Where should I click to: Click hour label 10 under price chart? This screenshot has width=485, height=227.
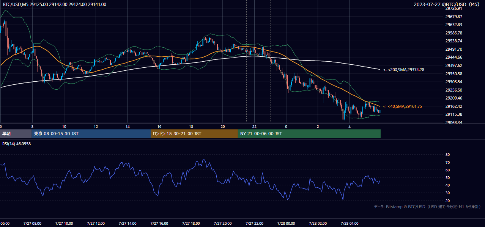64,126
